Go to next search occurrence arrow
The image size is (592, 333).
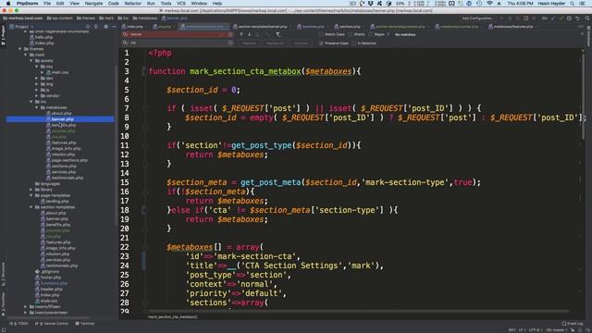(249, 34)
